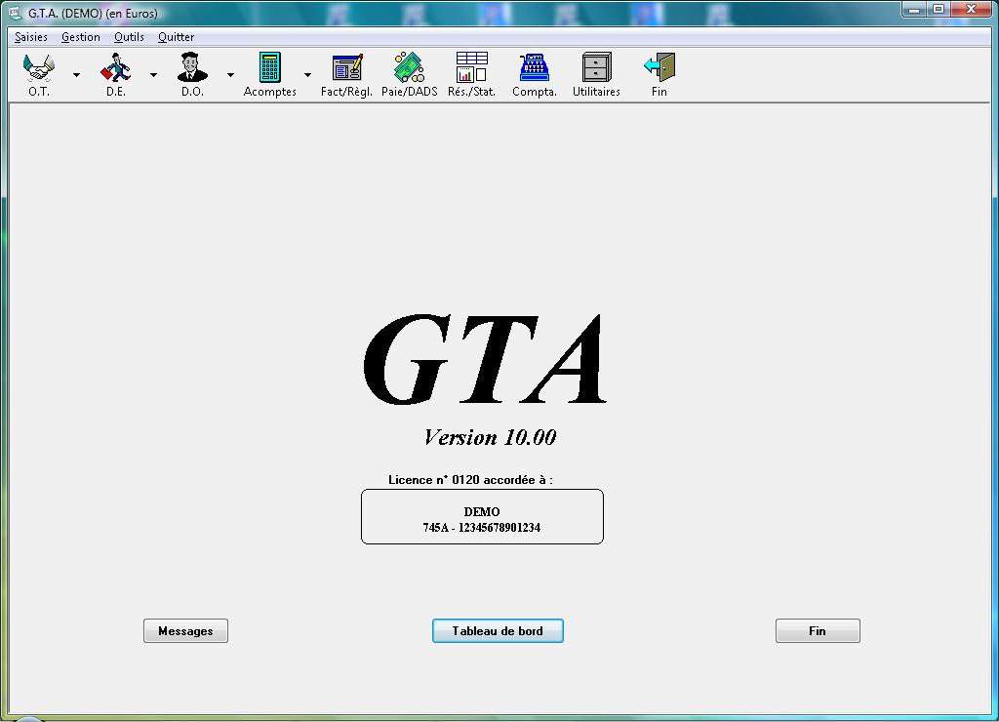
Task: Expand the O.T. dropdown arrow
Action: (76, 75)
